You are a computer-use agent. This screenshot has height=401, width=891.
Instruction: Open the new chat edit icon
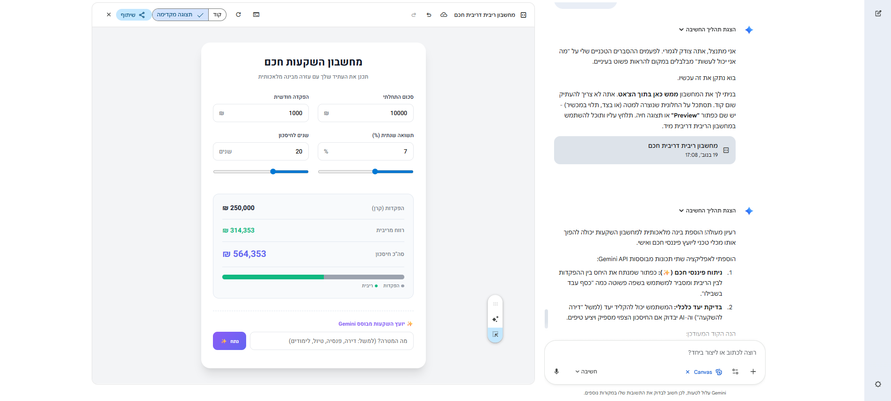(x=878, y=14)
